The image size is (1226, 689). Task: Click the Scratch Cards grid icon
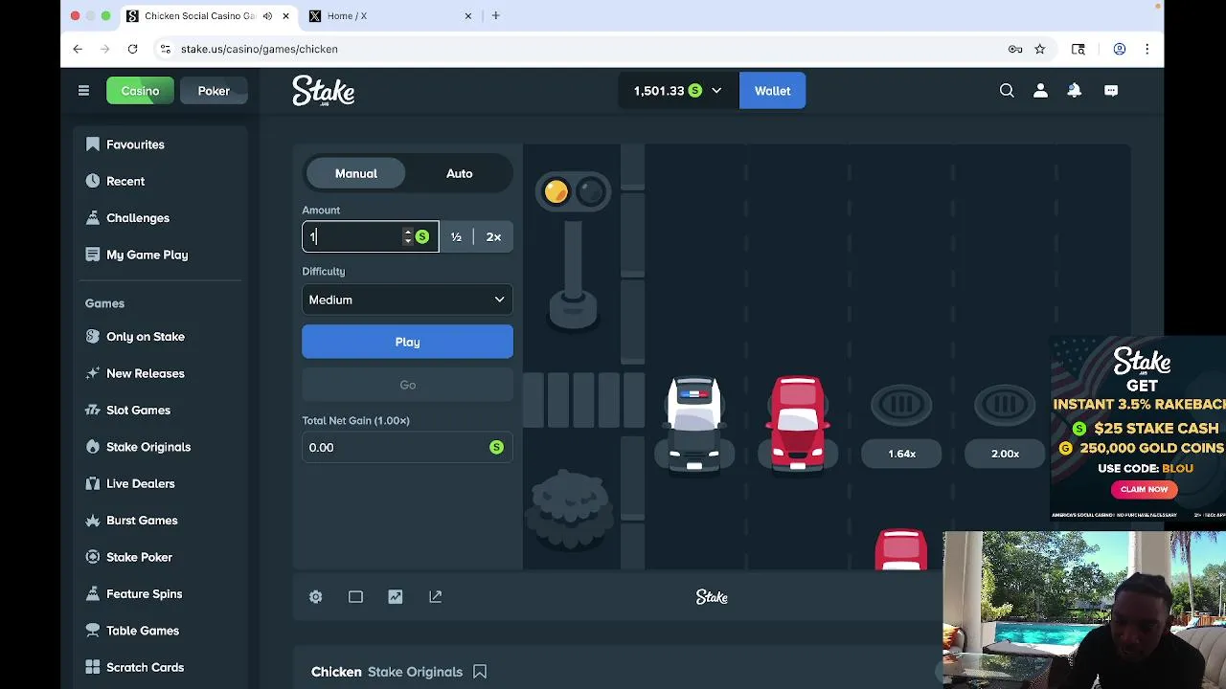tap(93, 667)
